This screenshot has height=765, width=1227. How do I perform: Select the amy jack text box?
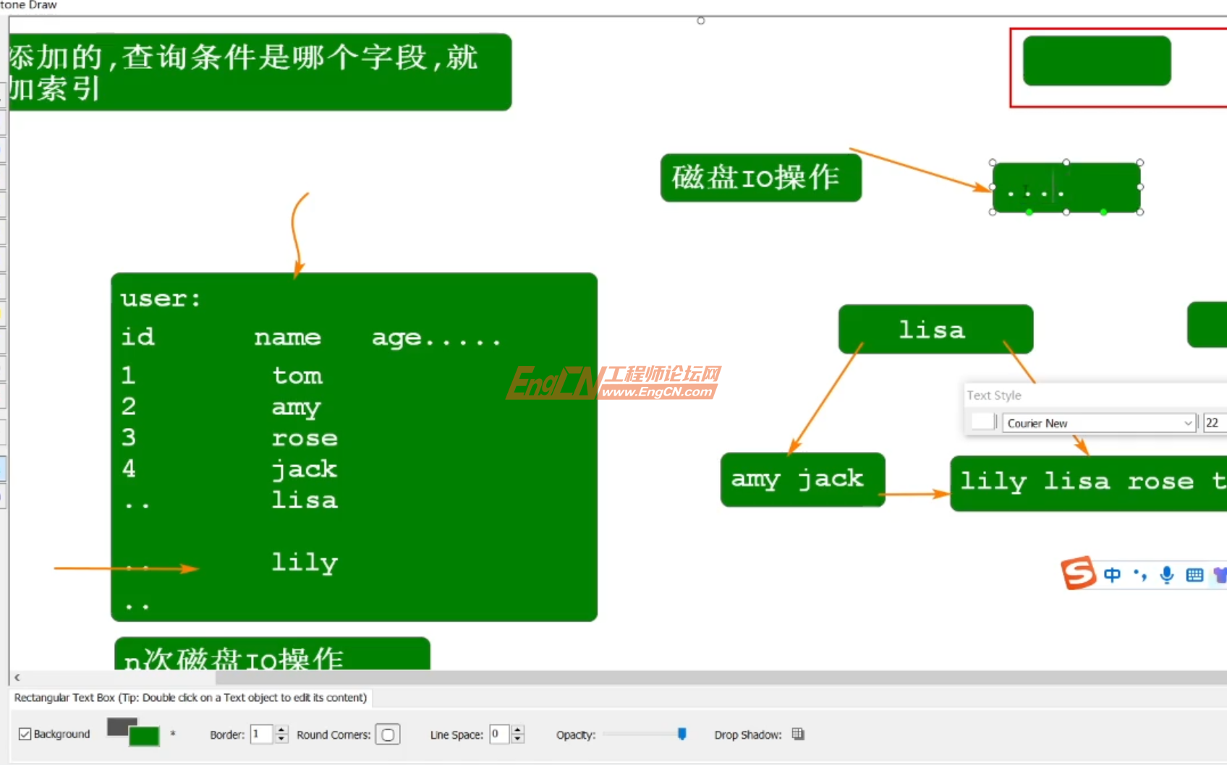point(802,479)
